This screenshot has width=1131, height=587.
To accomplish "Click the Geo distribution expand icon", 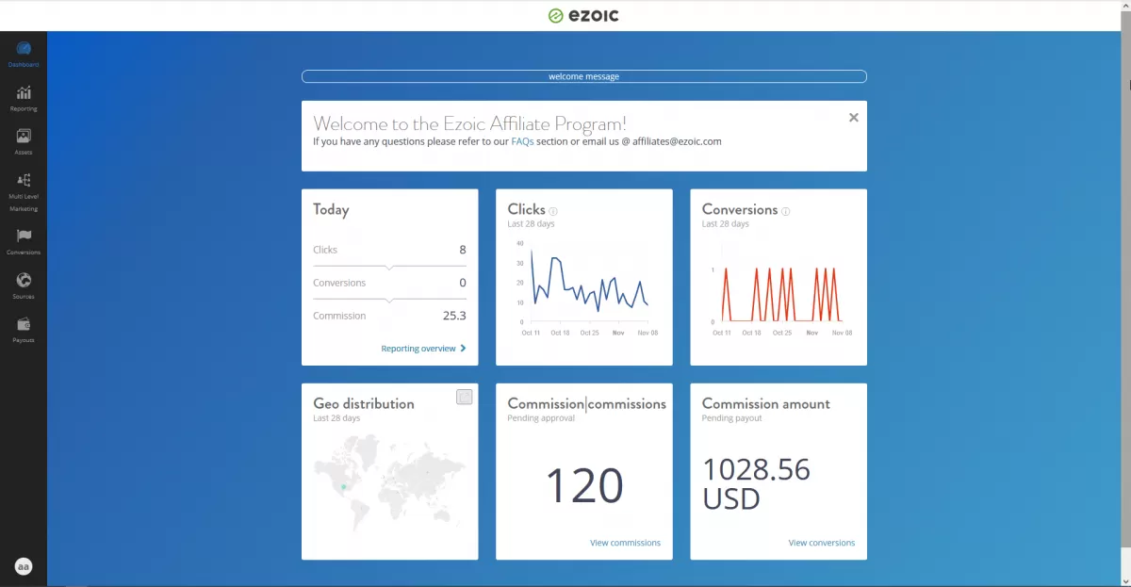I will (464, 397).
